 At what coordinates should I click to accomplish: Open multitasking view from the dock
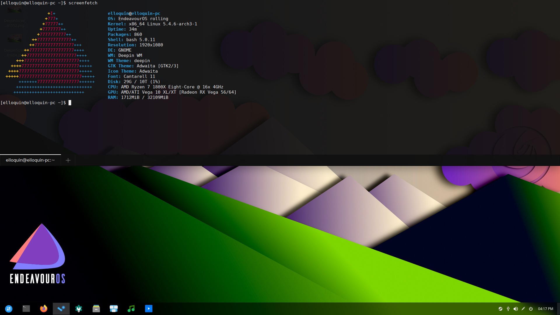coord(114,309)
